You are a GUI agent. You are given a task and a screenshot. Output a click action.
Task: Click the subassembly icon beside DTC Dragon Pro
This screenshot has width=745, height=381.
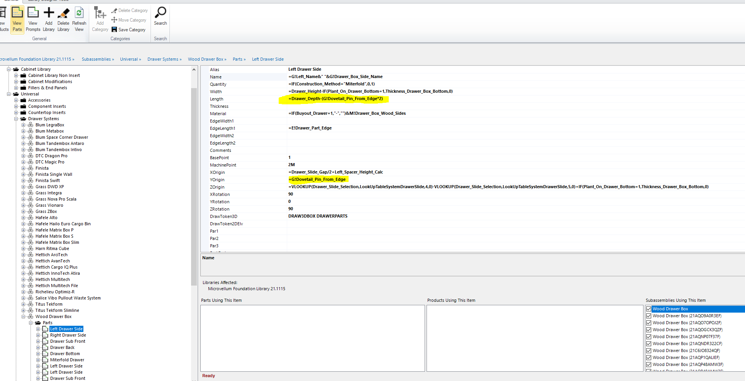click(x=30, y=156)
